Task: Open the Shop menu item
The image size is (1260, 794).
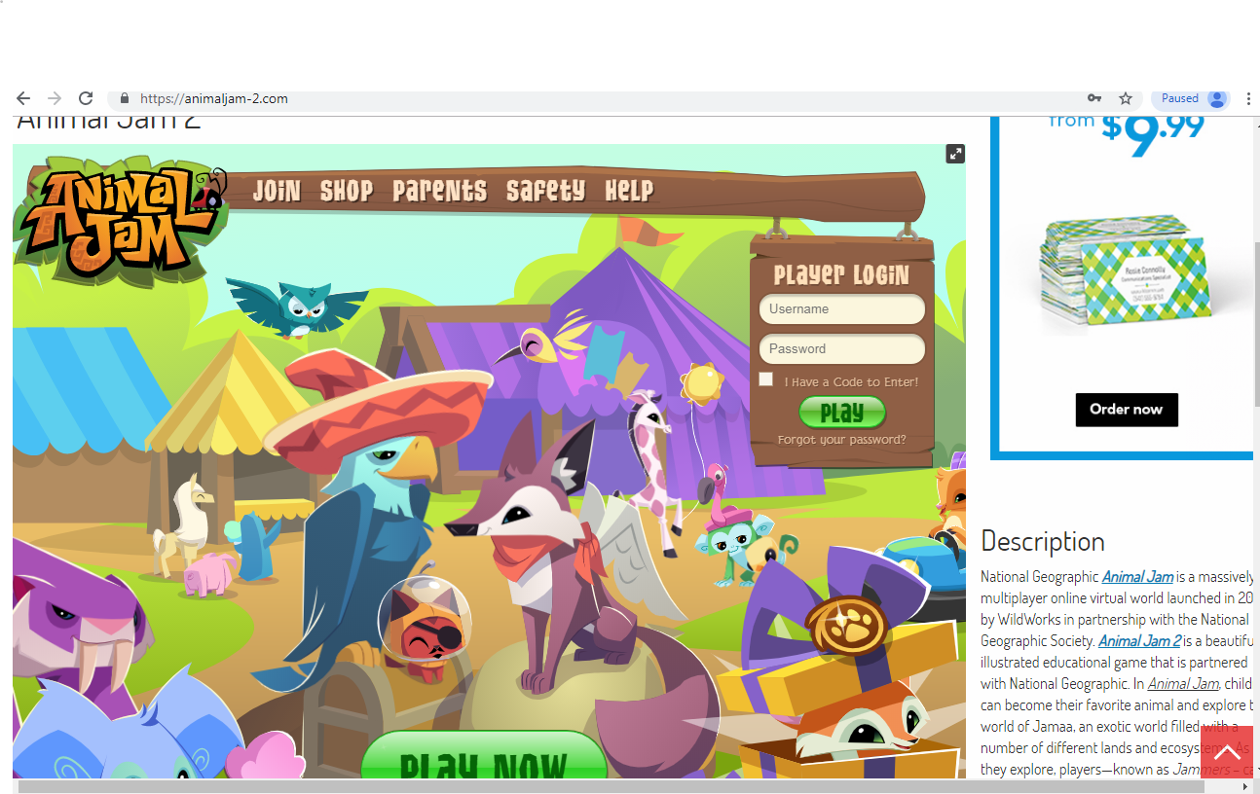Action: pyautogui.click(x=347, y=191)
